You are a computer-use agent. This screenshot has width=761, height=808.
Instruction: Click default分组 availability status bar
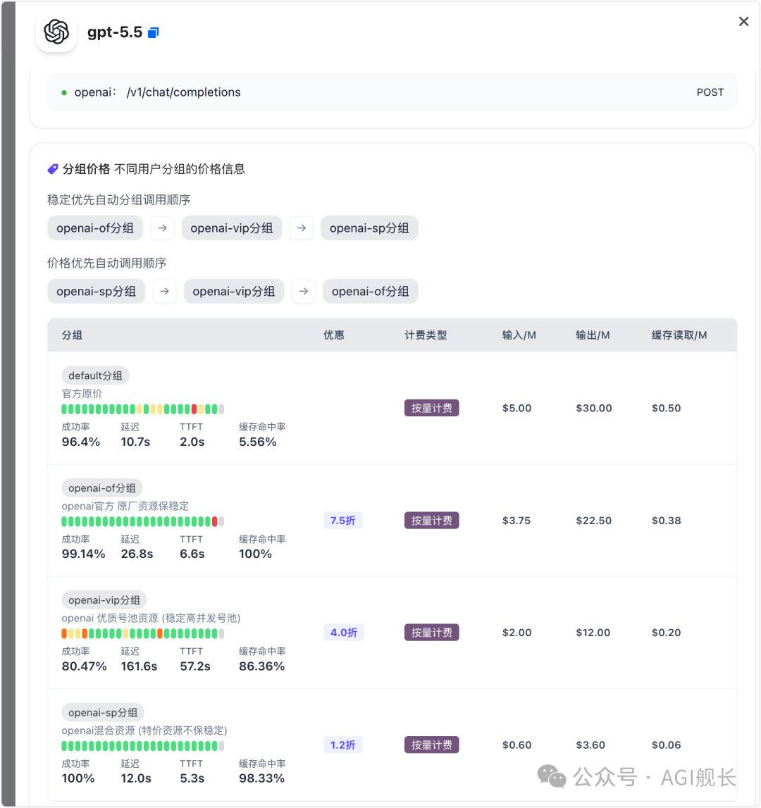coord(143,409)
